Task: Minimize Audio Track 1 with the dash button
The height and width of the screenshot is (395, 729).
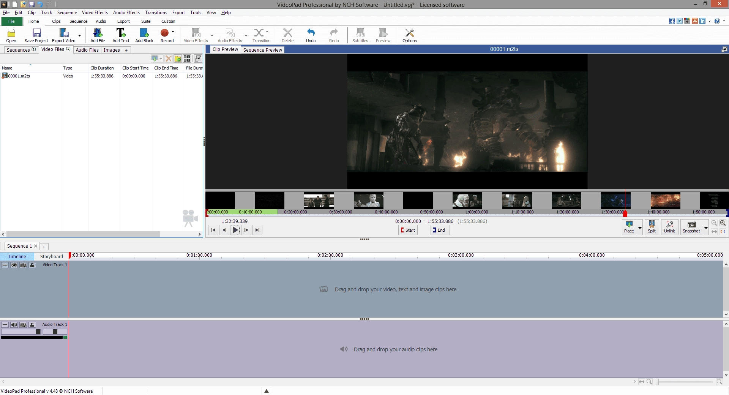Action: point(5,325)
